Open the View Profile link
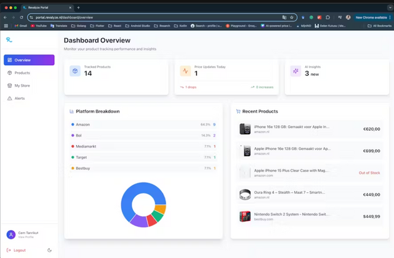 [x=26, y=237]
